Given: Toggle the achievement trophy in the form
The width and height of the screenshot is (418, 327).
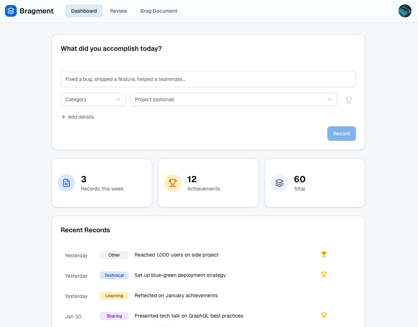Looking at the screenshot, I should [348, 100].
